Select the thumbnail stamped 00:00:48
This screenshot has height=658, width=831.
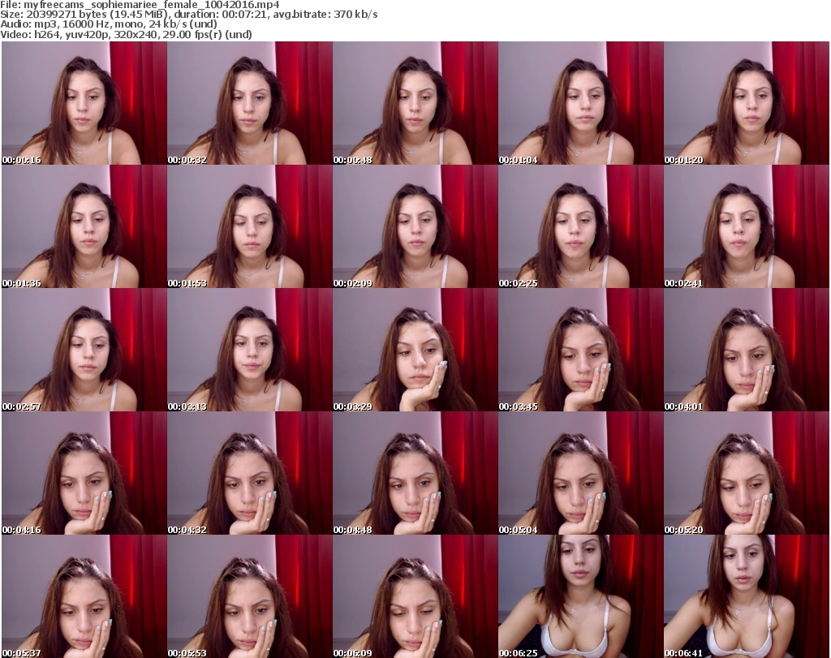pyautogui.click(x=415, y=103)
